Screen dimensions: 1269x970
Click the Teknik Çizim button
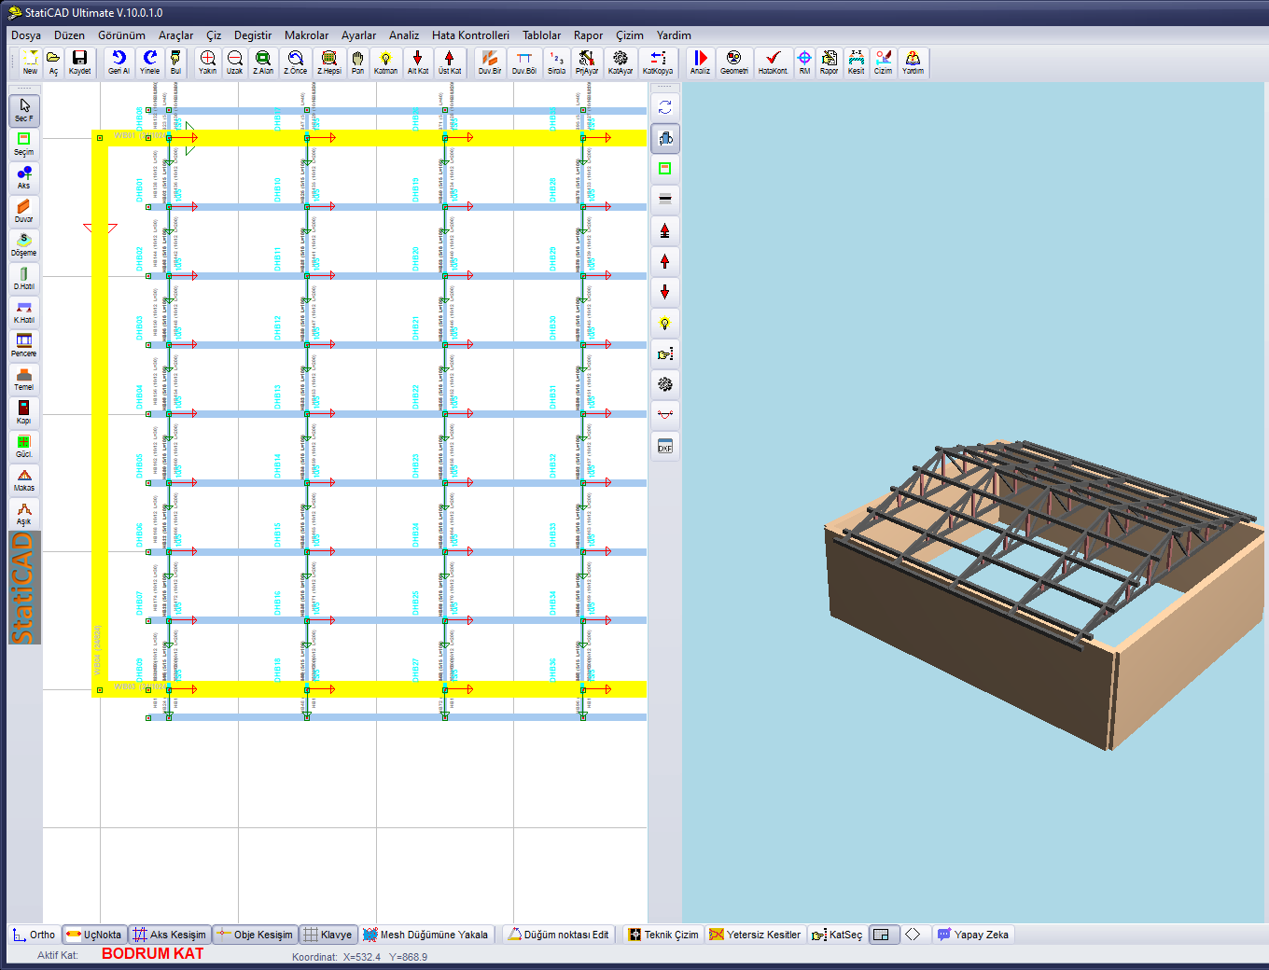point(662,935)
